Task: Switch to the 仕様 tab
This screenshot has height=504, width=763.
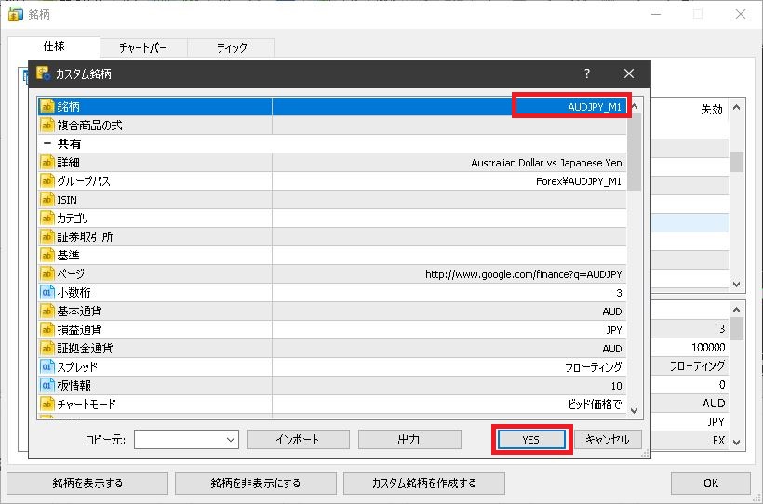Action: (x=54, y=46)
